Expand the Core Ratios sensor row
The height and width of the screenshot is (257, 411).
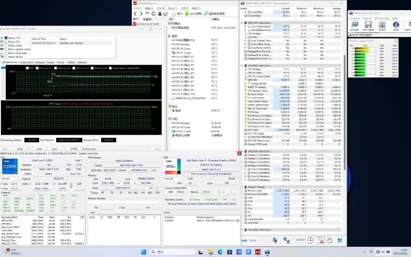point(245,12)
